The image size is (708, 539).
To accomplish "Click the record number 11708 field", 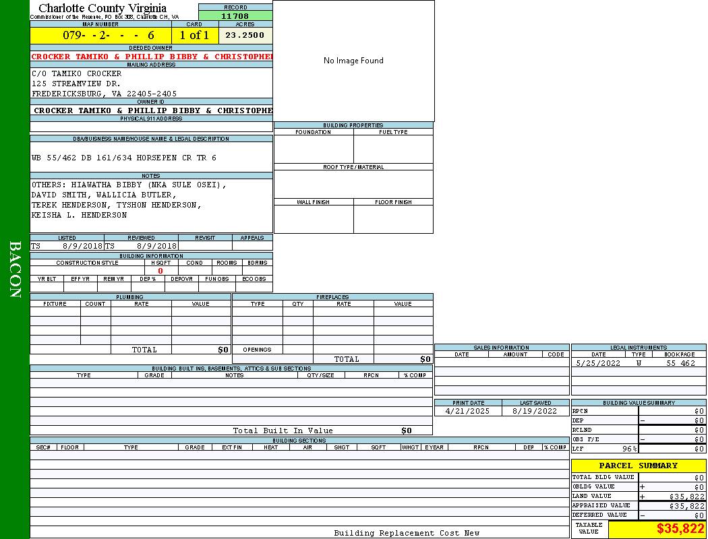I will [x=235, y=15].
